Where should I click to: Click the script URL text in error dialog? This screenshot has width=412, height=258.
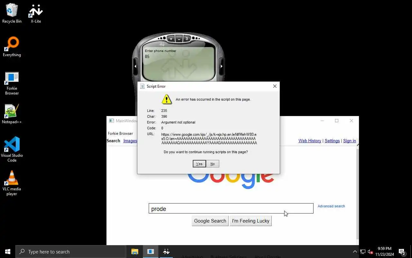209,138
